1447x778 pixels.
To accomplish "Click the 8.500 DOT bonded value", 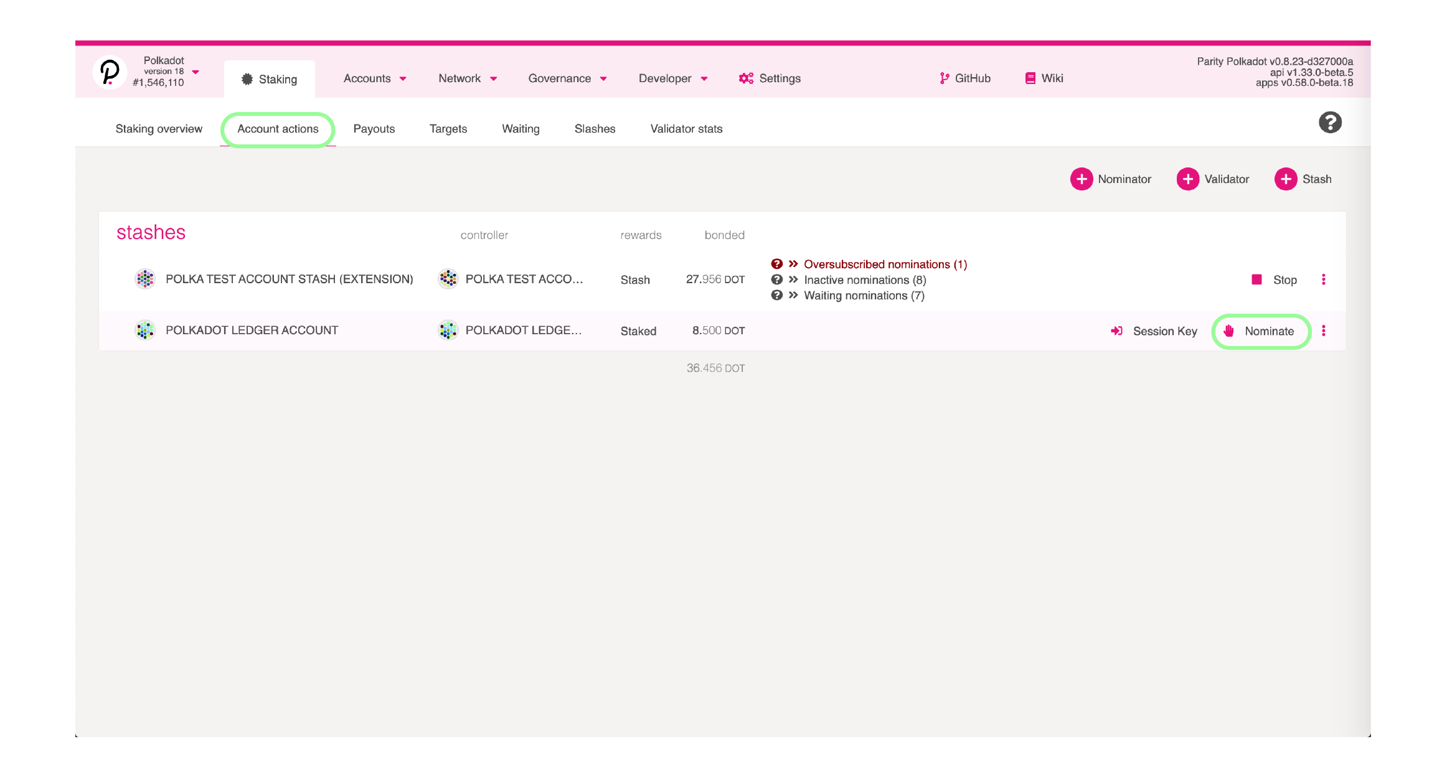I will pos(719,330).
